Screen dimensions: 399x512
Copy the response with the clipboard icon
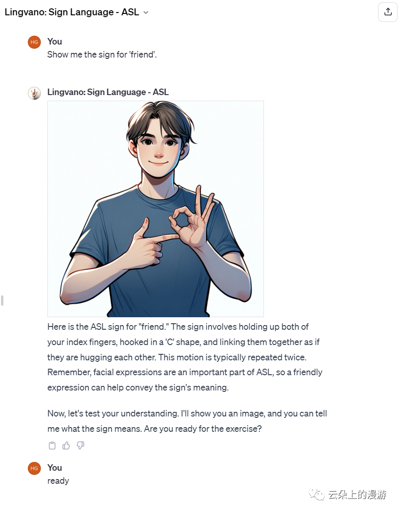pyautogui.click(x=52, y=445)
